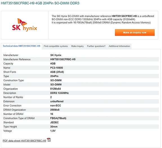Click the SK hynix logo image

click(x=25, y=25)
